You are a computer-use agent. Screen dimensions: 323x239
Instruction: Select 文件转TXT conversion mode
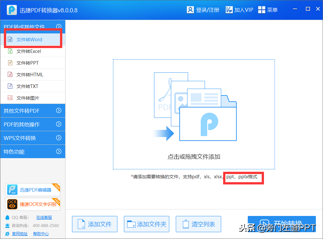pyautogui.click(x=33, y=86)
